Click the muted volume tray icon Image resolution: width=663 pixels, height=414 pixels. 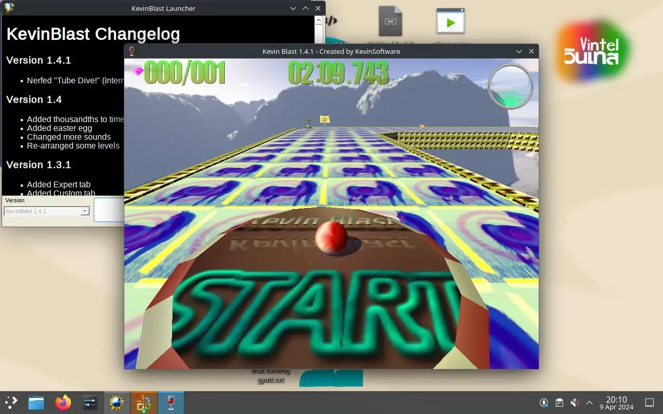click(x=574, y=403)
